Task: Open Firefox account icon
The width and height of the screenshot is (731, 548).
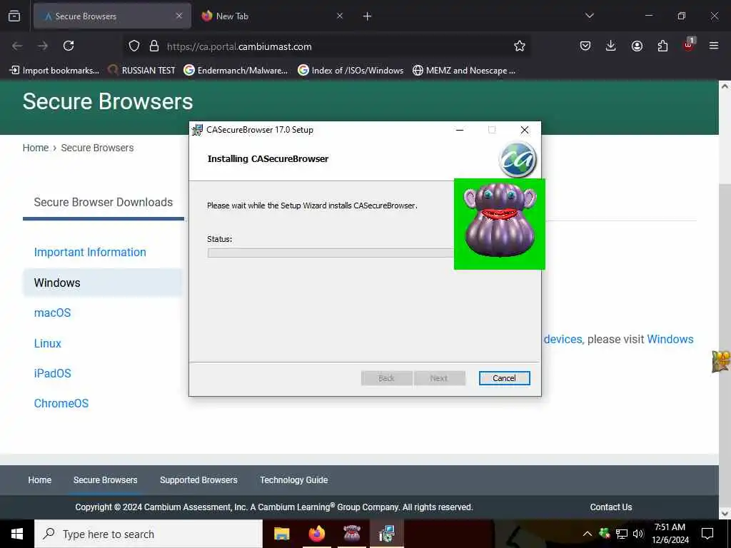Action: point(637,46)
